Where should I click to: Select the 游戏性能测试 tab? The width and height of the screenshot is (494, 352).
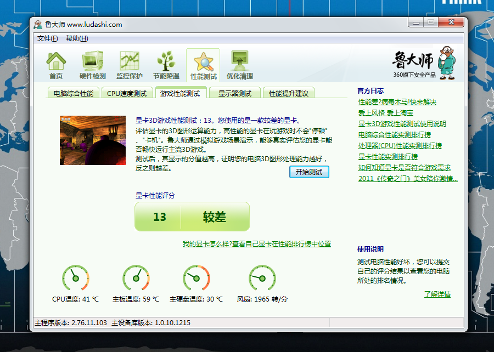pyautogui.click(x=180, y=93)
